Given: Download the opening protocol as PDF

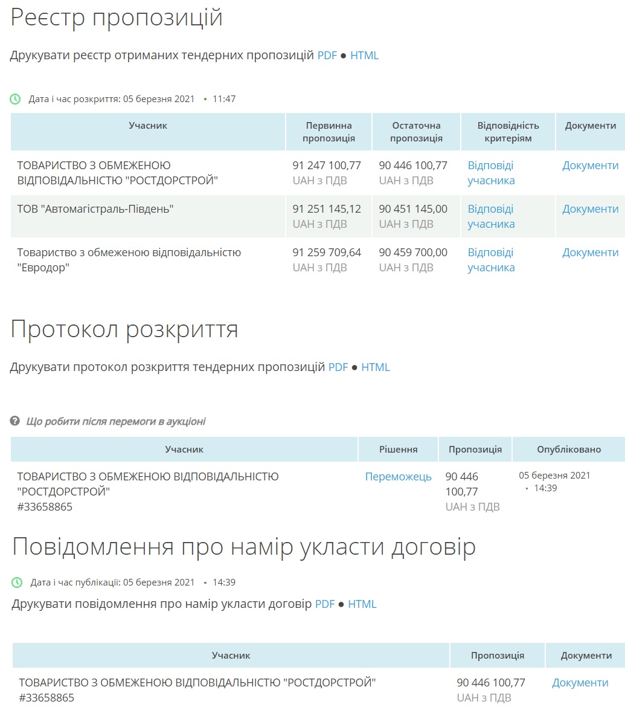Looking at the screenshot, I should 338,367.
